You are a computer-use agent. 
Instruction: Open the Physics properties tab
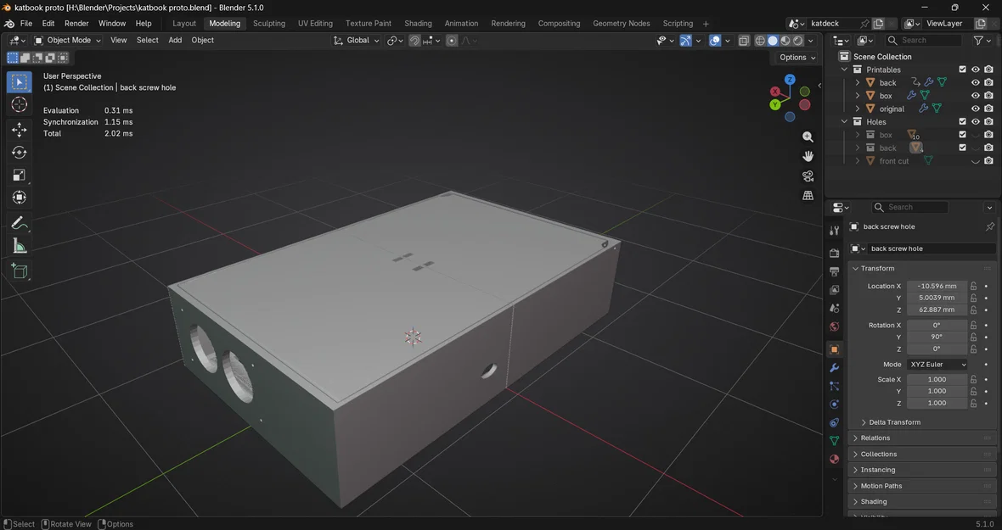[834, 404]
